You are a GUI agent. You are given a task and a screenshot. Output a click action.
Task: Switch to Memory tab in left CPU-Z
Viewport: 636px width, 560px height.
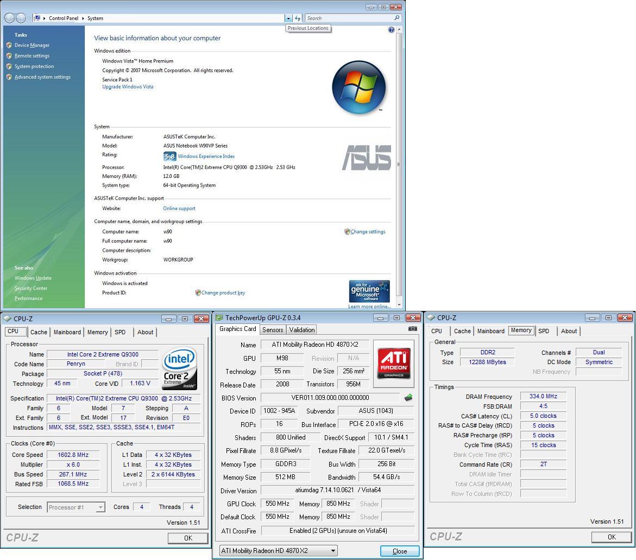(x=97, y=332)
